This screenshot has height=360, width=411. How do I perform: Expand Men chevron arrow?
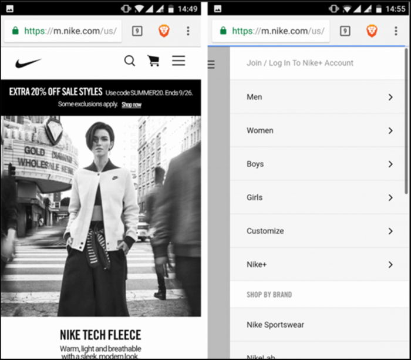pos(390,97)
